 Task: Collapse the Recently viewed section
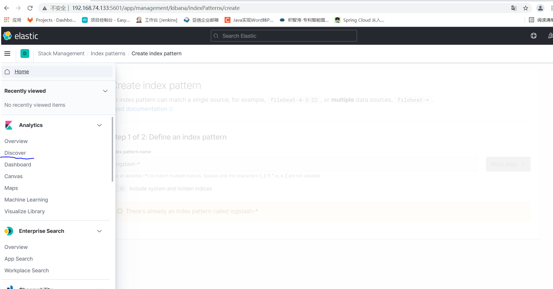tap(105, 91)
